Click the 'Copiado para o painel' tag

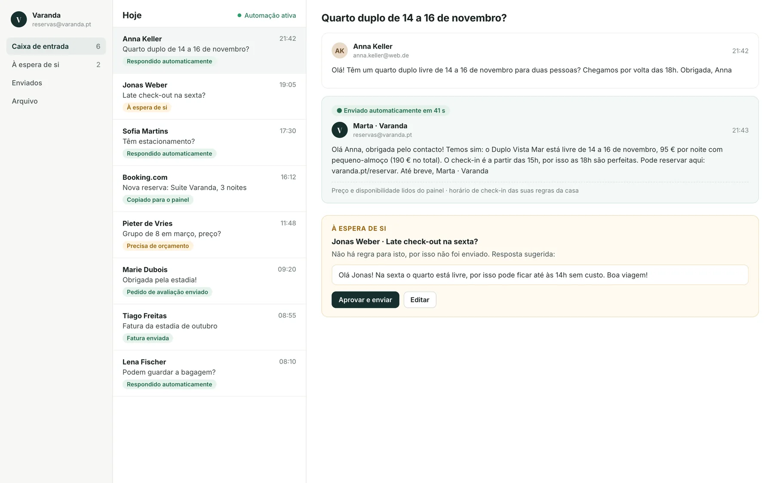[x=158, y=200]
